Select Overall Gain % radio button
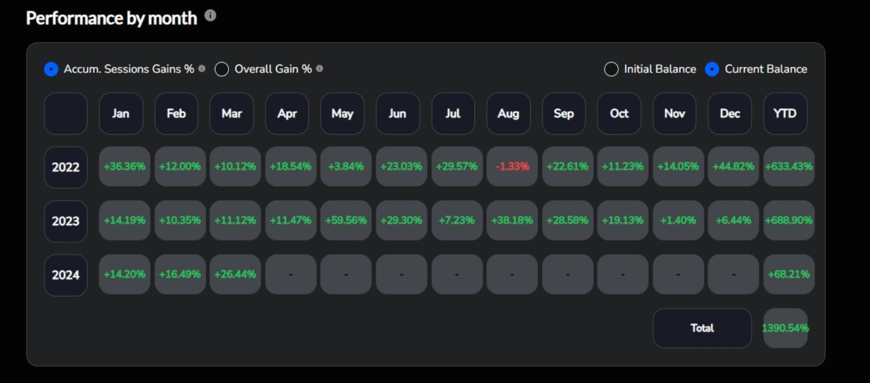 click(x=222, y=69)
